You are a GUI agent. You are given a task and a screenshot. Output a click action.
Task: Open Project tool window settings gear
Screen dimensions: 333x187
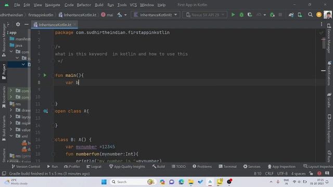(x=18, y=24)
